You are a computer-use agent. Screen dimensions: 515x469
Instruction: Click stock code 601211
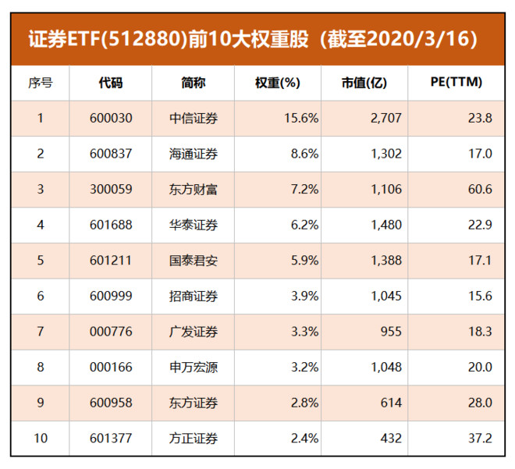coord(110,261)
